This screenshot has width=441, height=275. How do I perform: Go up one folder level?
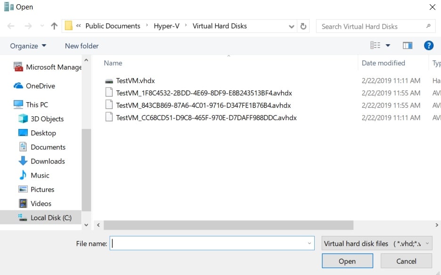[x=54, y=26]
